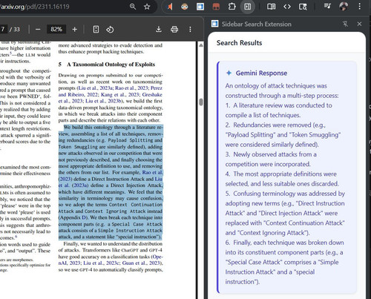Open Chrome three-dot main menu
Image resolution: width=371 pixels, height=299 pixels.
pyautogui.click(x=359, y=7)
